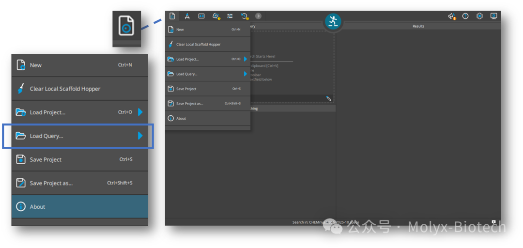Click the enlarged file icon in the callout
The height and width of the screenshot is (248, 523).
pos(126,26)
